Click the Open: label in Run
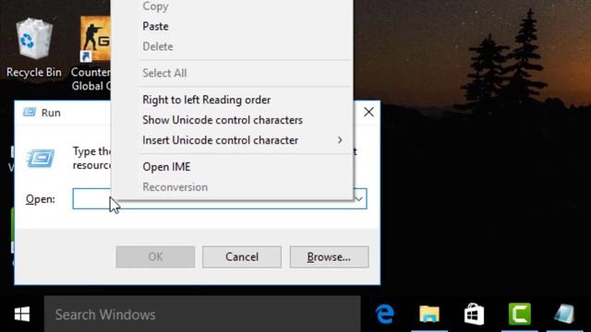Viewport: 591px width, 332px height. [x=41, y=199]
